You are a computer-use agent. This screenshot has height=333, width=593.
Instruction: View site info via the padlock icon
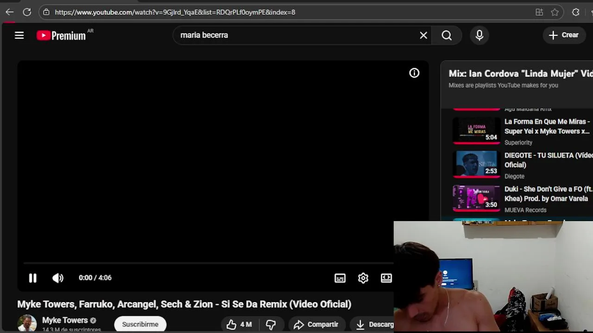click(46, 12)
